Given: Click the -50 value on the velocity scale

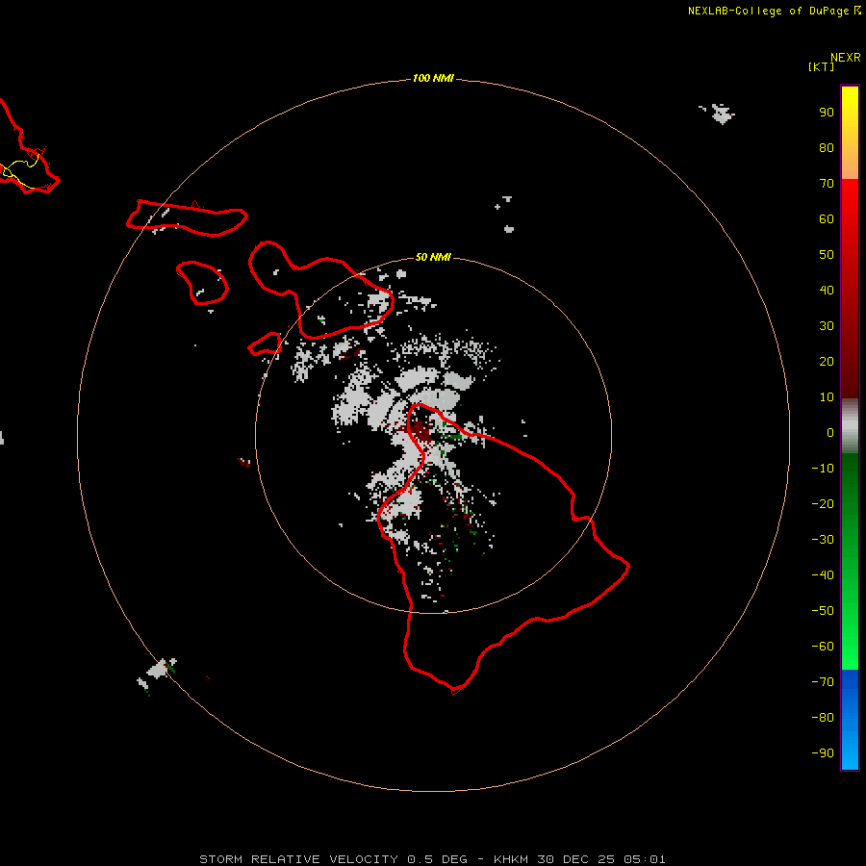Looking at the screenshot, I should click(x=823, y=611).
